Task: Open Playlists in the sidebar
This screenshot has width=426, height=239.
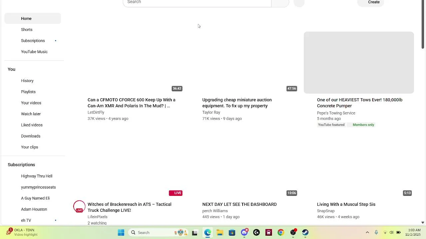Action: pos(33,92)
